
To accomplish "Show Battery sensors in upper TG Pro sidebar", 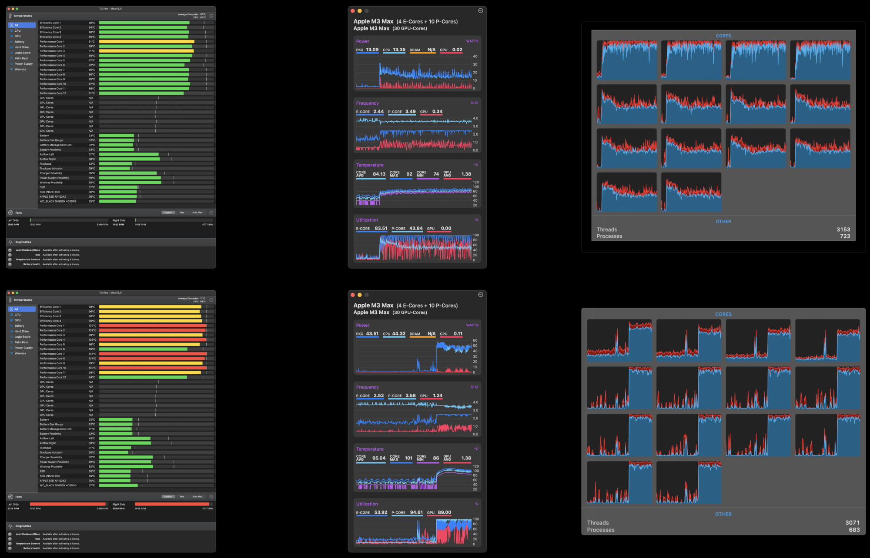I will 22,42.
